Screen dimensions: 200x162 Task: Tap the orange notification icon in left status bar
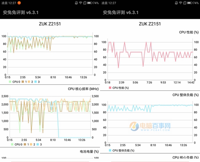coord(19,3)
